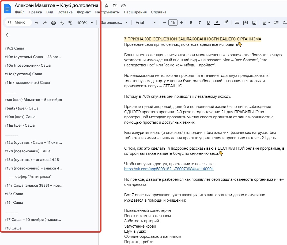Activate paint format tool
This screenshot has height=245, width=287.
tap(70, 23)
